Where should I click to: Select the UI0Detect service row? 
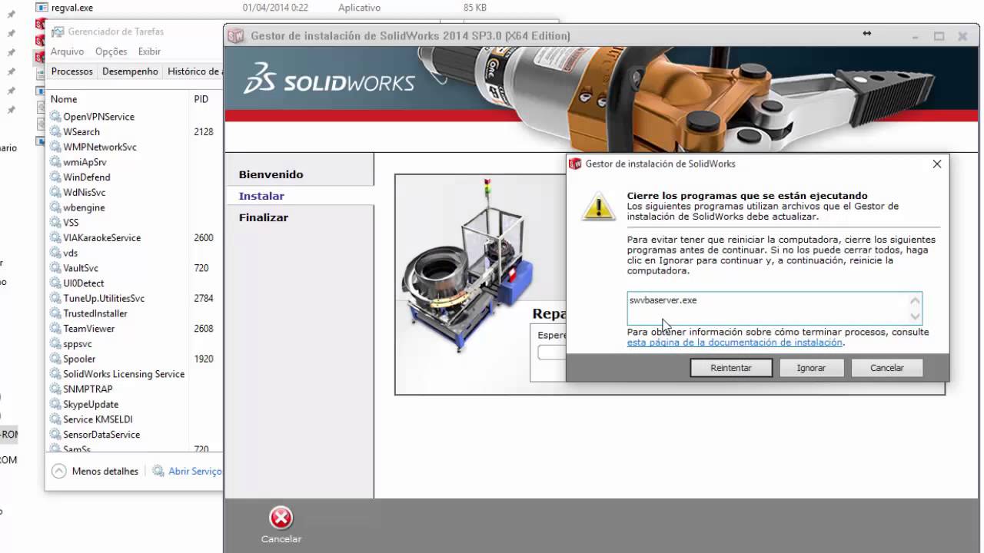click(x=135, y=283)
